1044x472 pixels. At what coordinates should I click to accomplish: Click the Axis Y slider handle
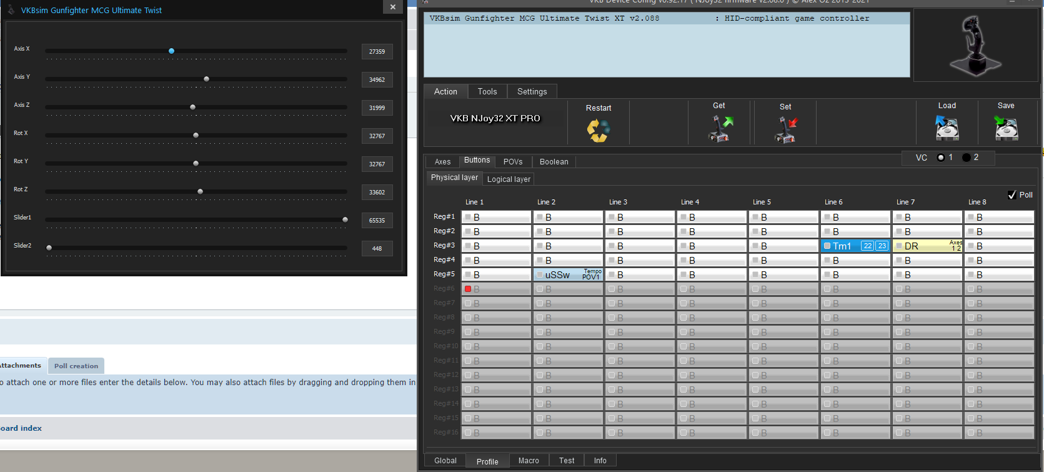click(206, 79)
